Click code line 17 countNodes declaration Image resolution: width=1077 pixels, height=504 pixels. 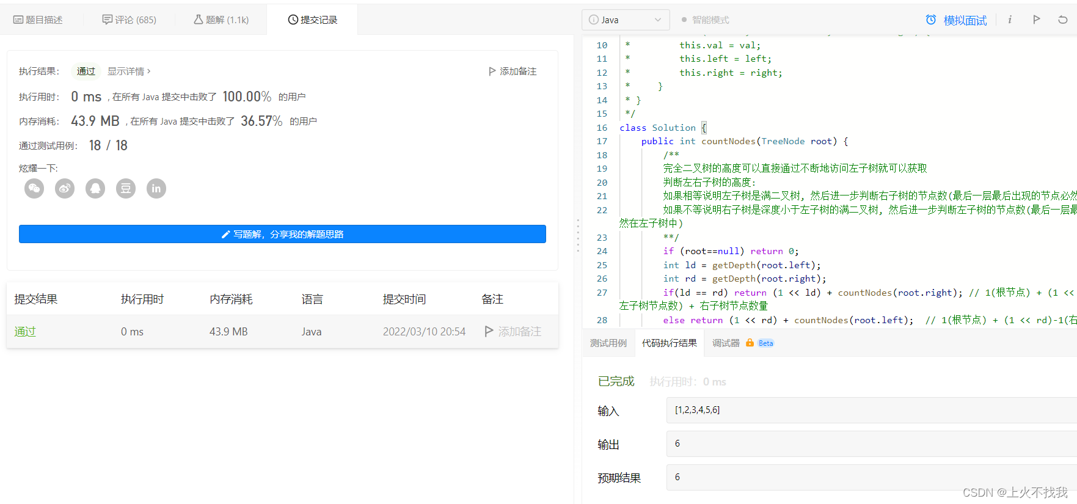click(x=745, y=141)
